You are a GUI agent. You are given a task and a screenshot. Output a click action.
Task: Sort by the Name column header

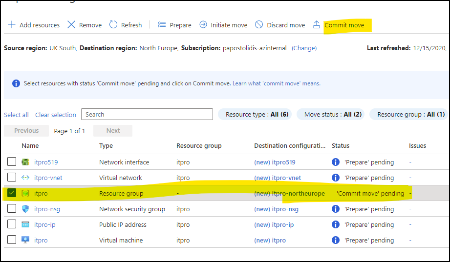click(30, 145)
